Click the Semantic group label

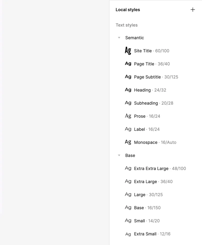coord(135,38)
